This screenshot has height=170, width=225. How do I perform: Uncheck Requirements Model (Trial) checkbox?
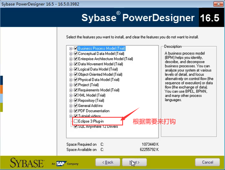76,90
